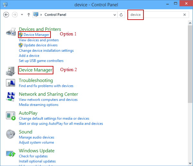Open the AutoPlay heading
The height and width of the screenshot is (166, 193).
pyautogui.click(x=28, y=113)
